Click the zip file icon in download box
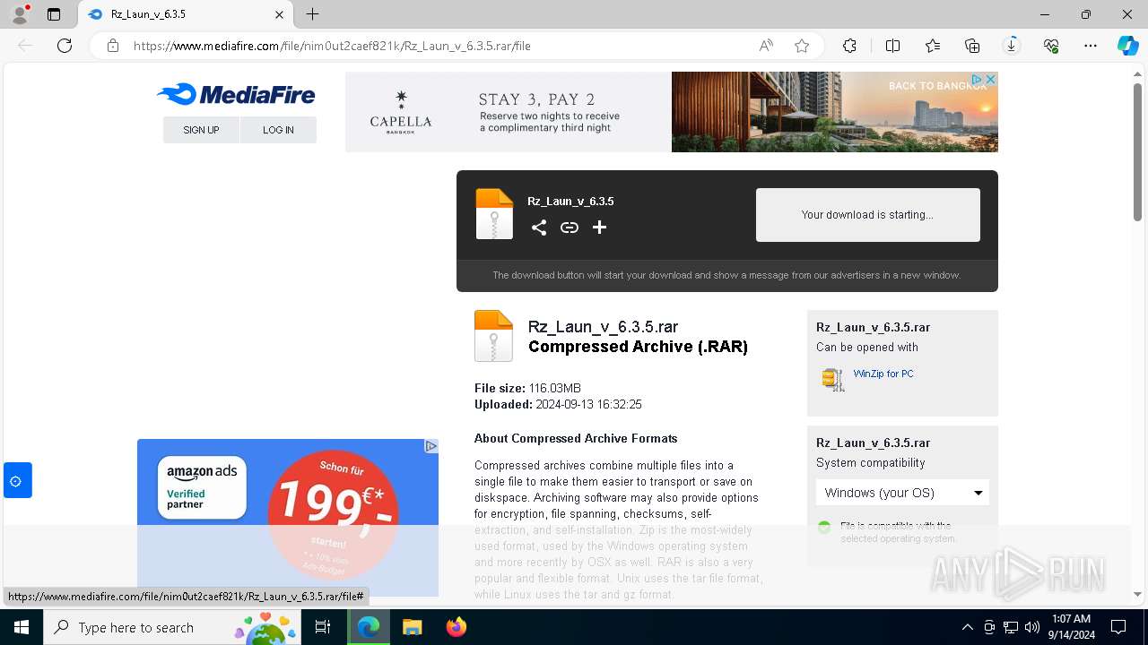The height and width of the screenshot is (645, 1148). point(494,214)
